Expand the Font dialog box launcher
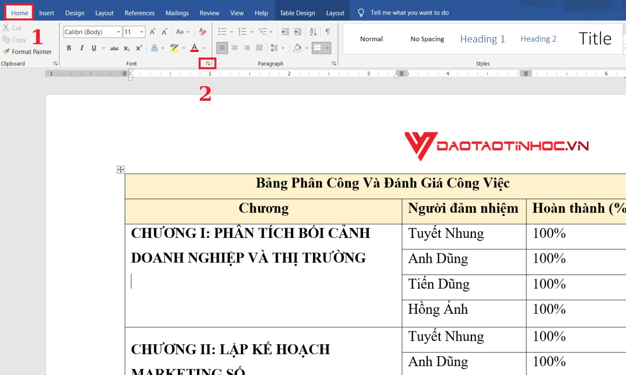This screenshot has width=626, height=375. click(x=208, y=63)
